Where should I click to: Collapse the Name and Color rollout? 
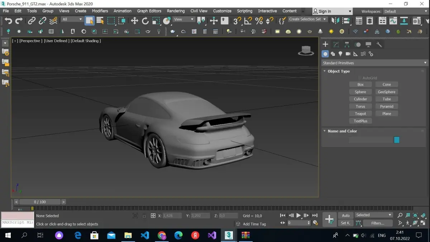click(324, 131)
